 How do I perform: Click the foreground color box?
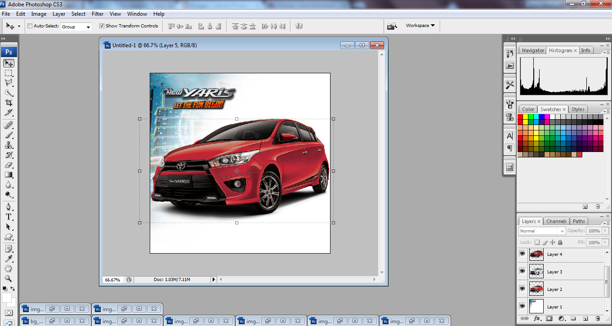click(7, 298)
